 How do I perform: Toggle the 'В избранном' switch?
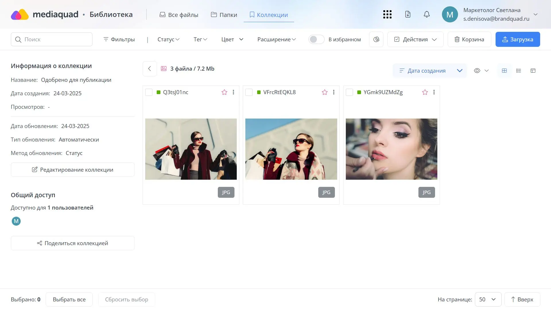click(316, 39)
